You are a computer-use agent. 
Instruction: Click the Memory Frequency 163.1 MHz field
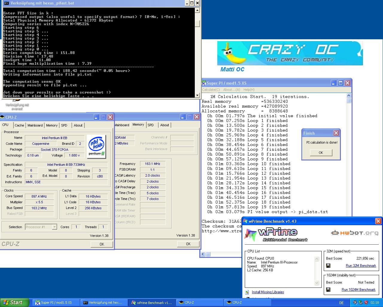coord(153,164)
